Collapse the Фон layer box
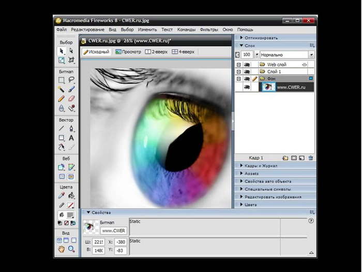Screen dimensions: 362x272 click(239, 79)
